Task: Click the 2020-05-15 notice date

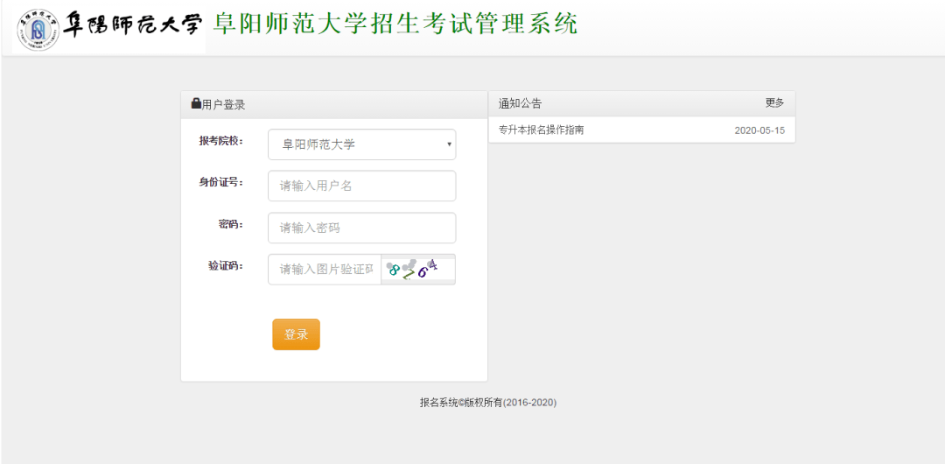Action: (760, 130)
